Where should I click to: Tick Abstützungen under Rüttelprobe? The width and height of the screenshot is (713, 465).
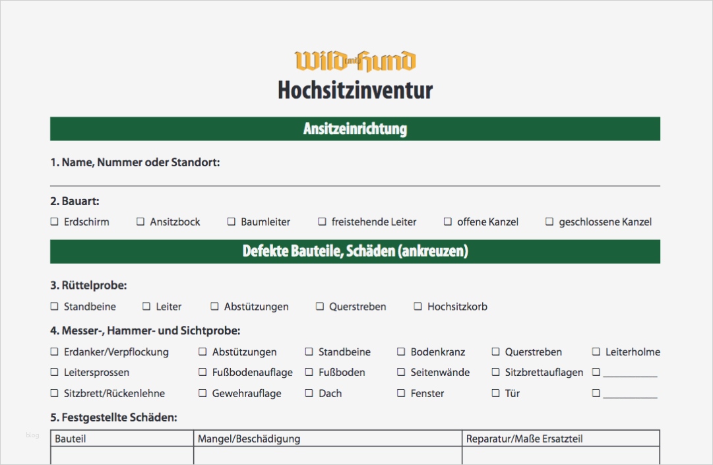pos(214,306)
